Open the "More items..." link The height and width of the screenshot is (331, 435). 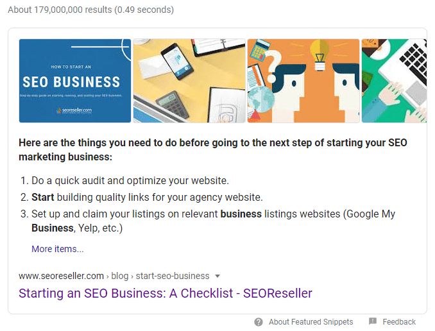(57, 249)
